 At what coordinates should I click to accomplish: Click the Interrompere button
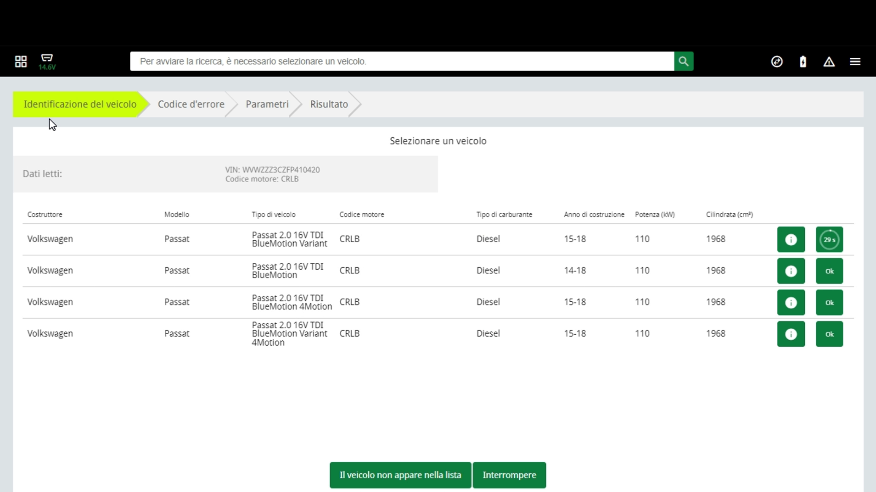(x=509, y=475)
